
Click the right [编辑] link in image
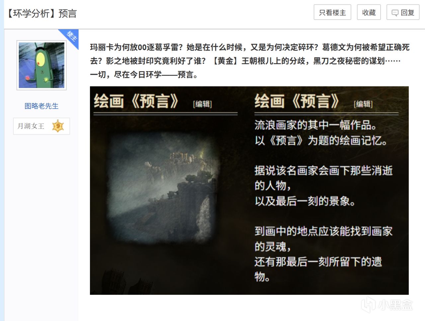click(363, 104)
